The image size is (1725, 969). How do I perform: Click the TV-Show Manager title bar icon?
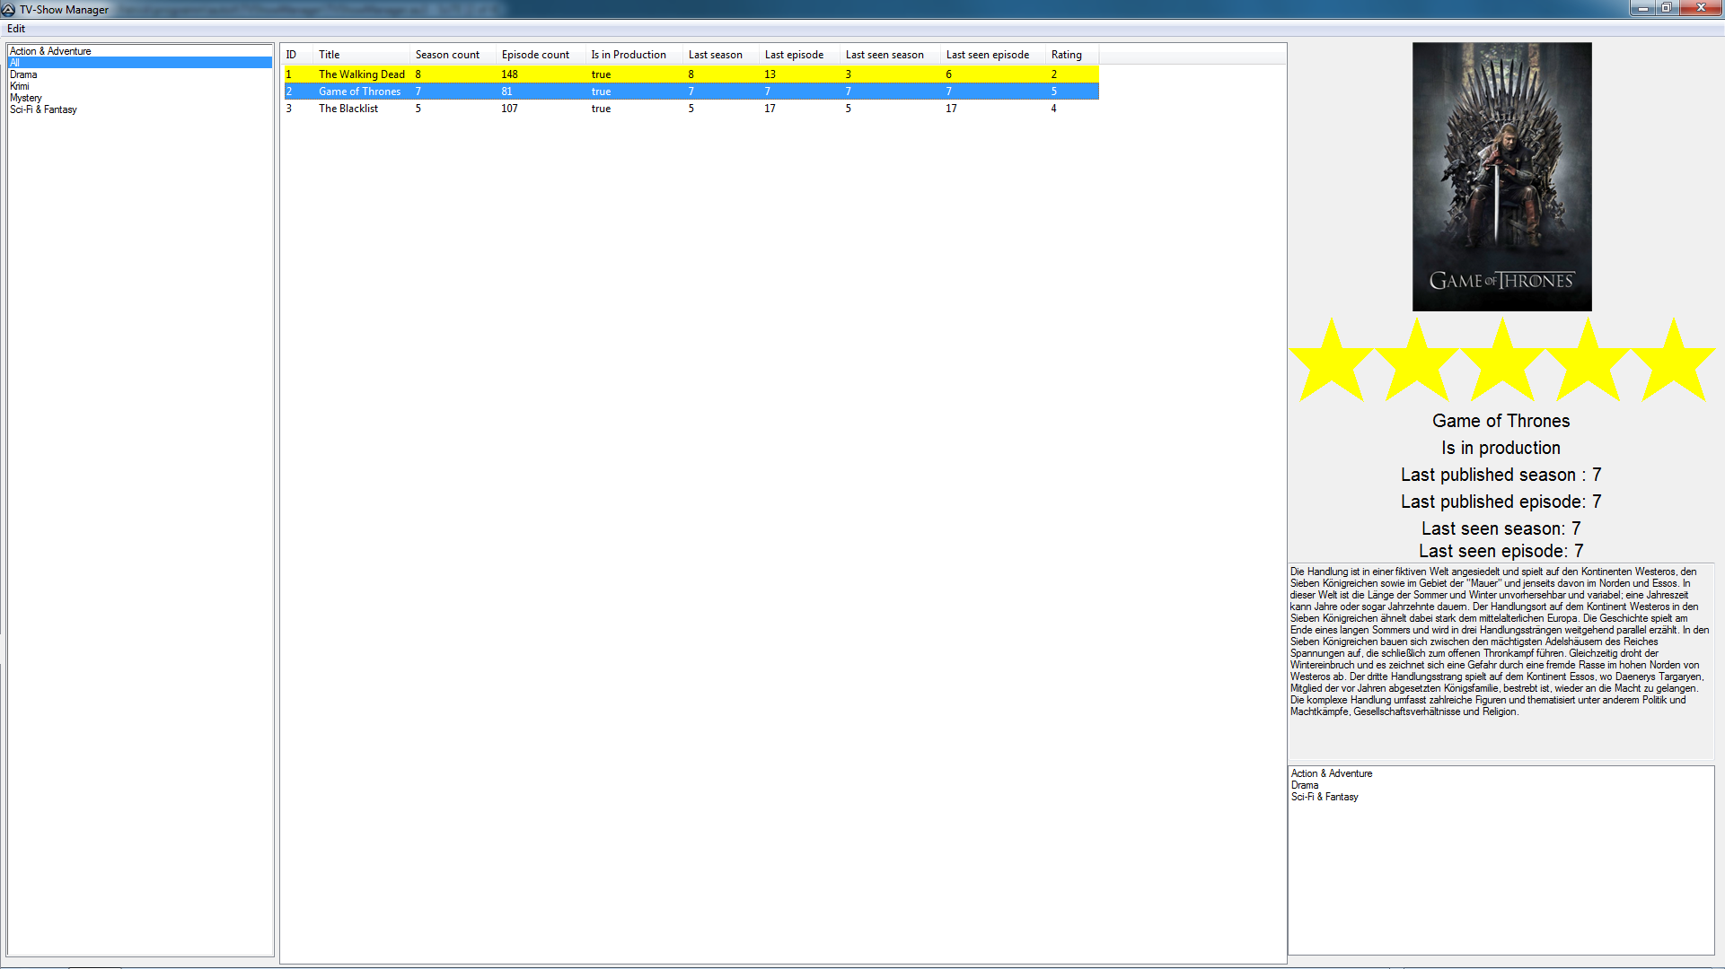tap(8, 9)
